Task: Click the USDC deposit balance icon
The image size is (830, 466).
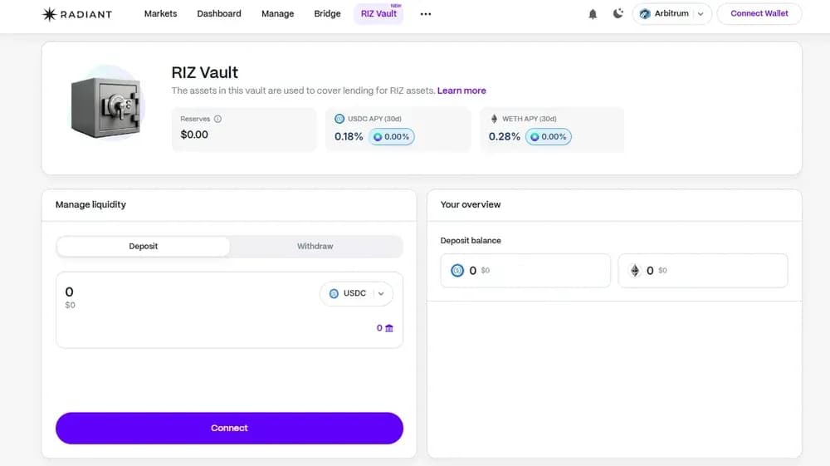Action: 457,271
